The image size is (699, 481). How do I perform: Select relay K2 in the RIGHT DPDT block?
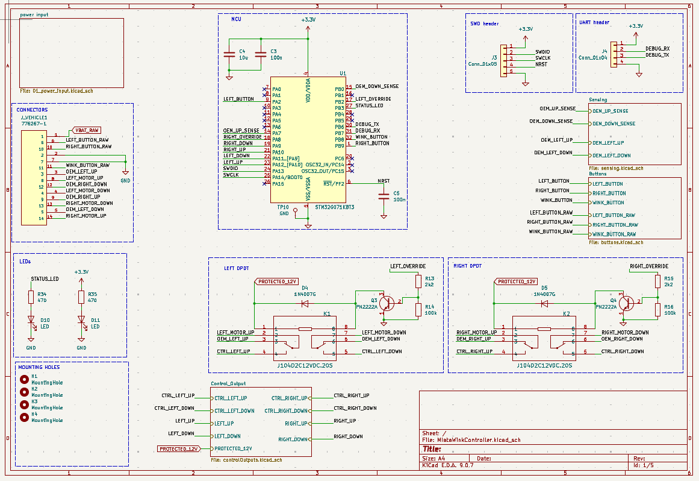point(544,339)
